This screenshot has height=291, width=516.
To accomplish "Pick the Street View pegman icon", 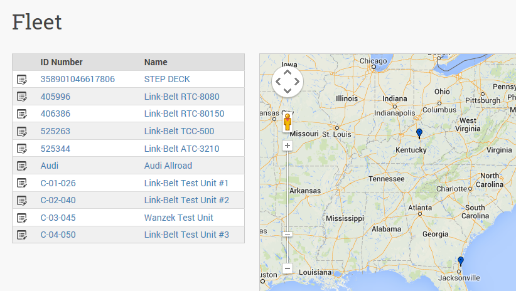I will tap(288, 122).
